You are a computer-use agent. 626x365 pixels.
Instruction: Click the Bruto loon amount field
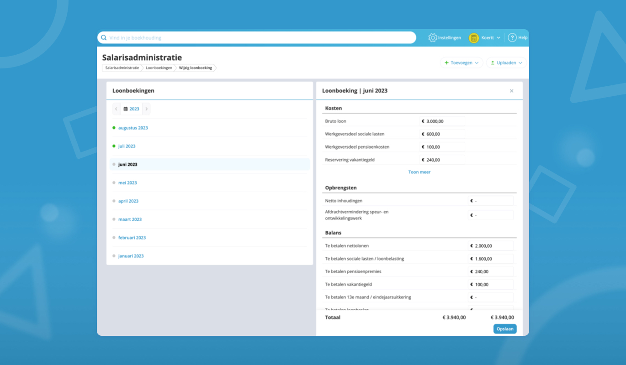[442, 121]
